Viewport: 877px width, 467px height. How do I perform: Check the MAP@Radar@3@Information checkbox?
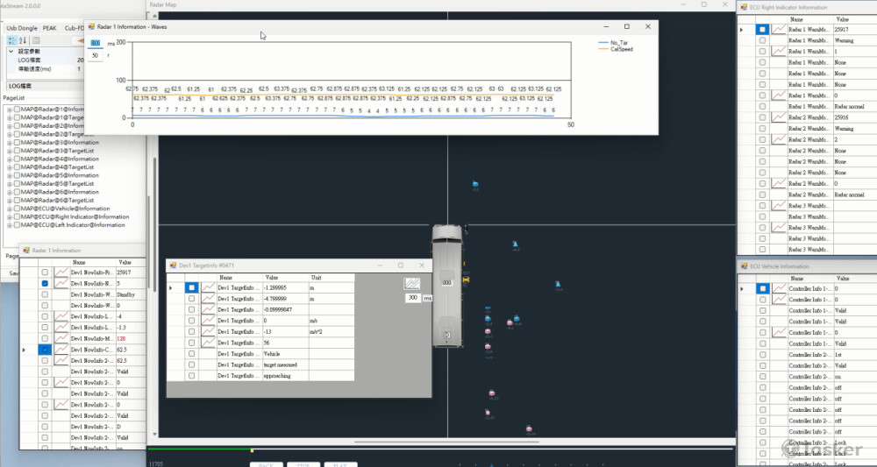16,142
